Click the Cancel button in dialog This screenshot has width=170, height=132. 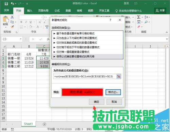(x=114, y=102)
